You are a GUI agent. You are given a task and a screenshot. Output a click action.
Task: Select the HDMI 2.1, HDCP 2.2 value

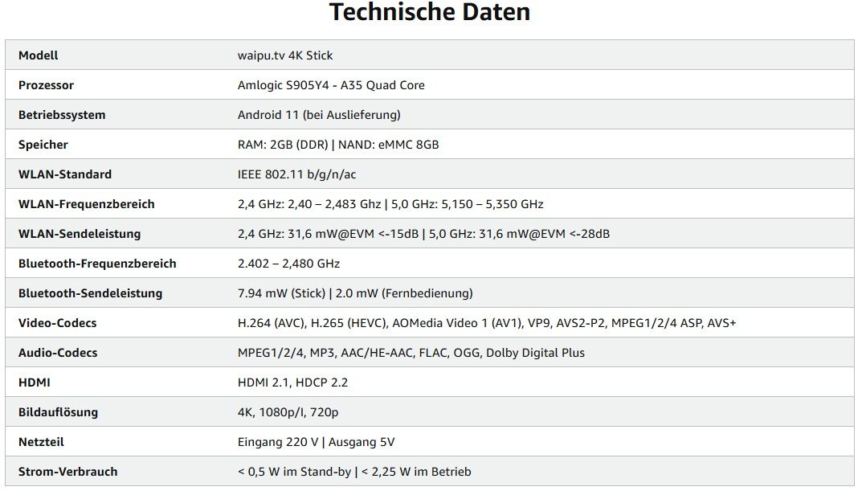coord(292,383)
